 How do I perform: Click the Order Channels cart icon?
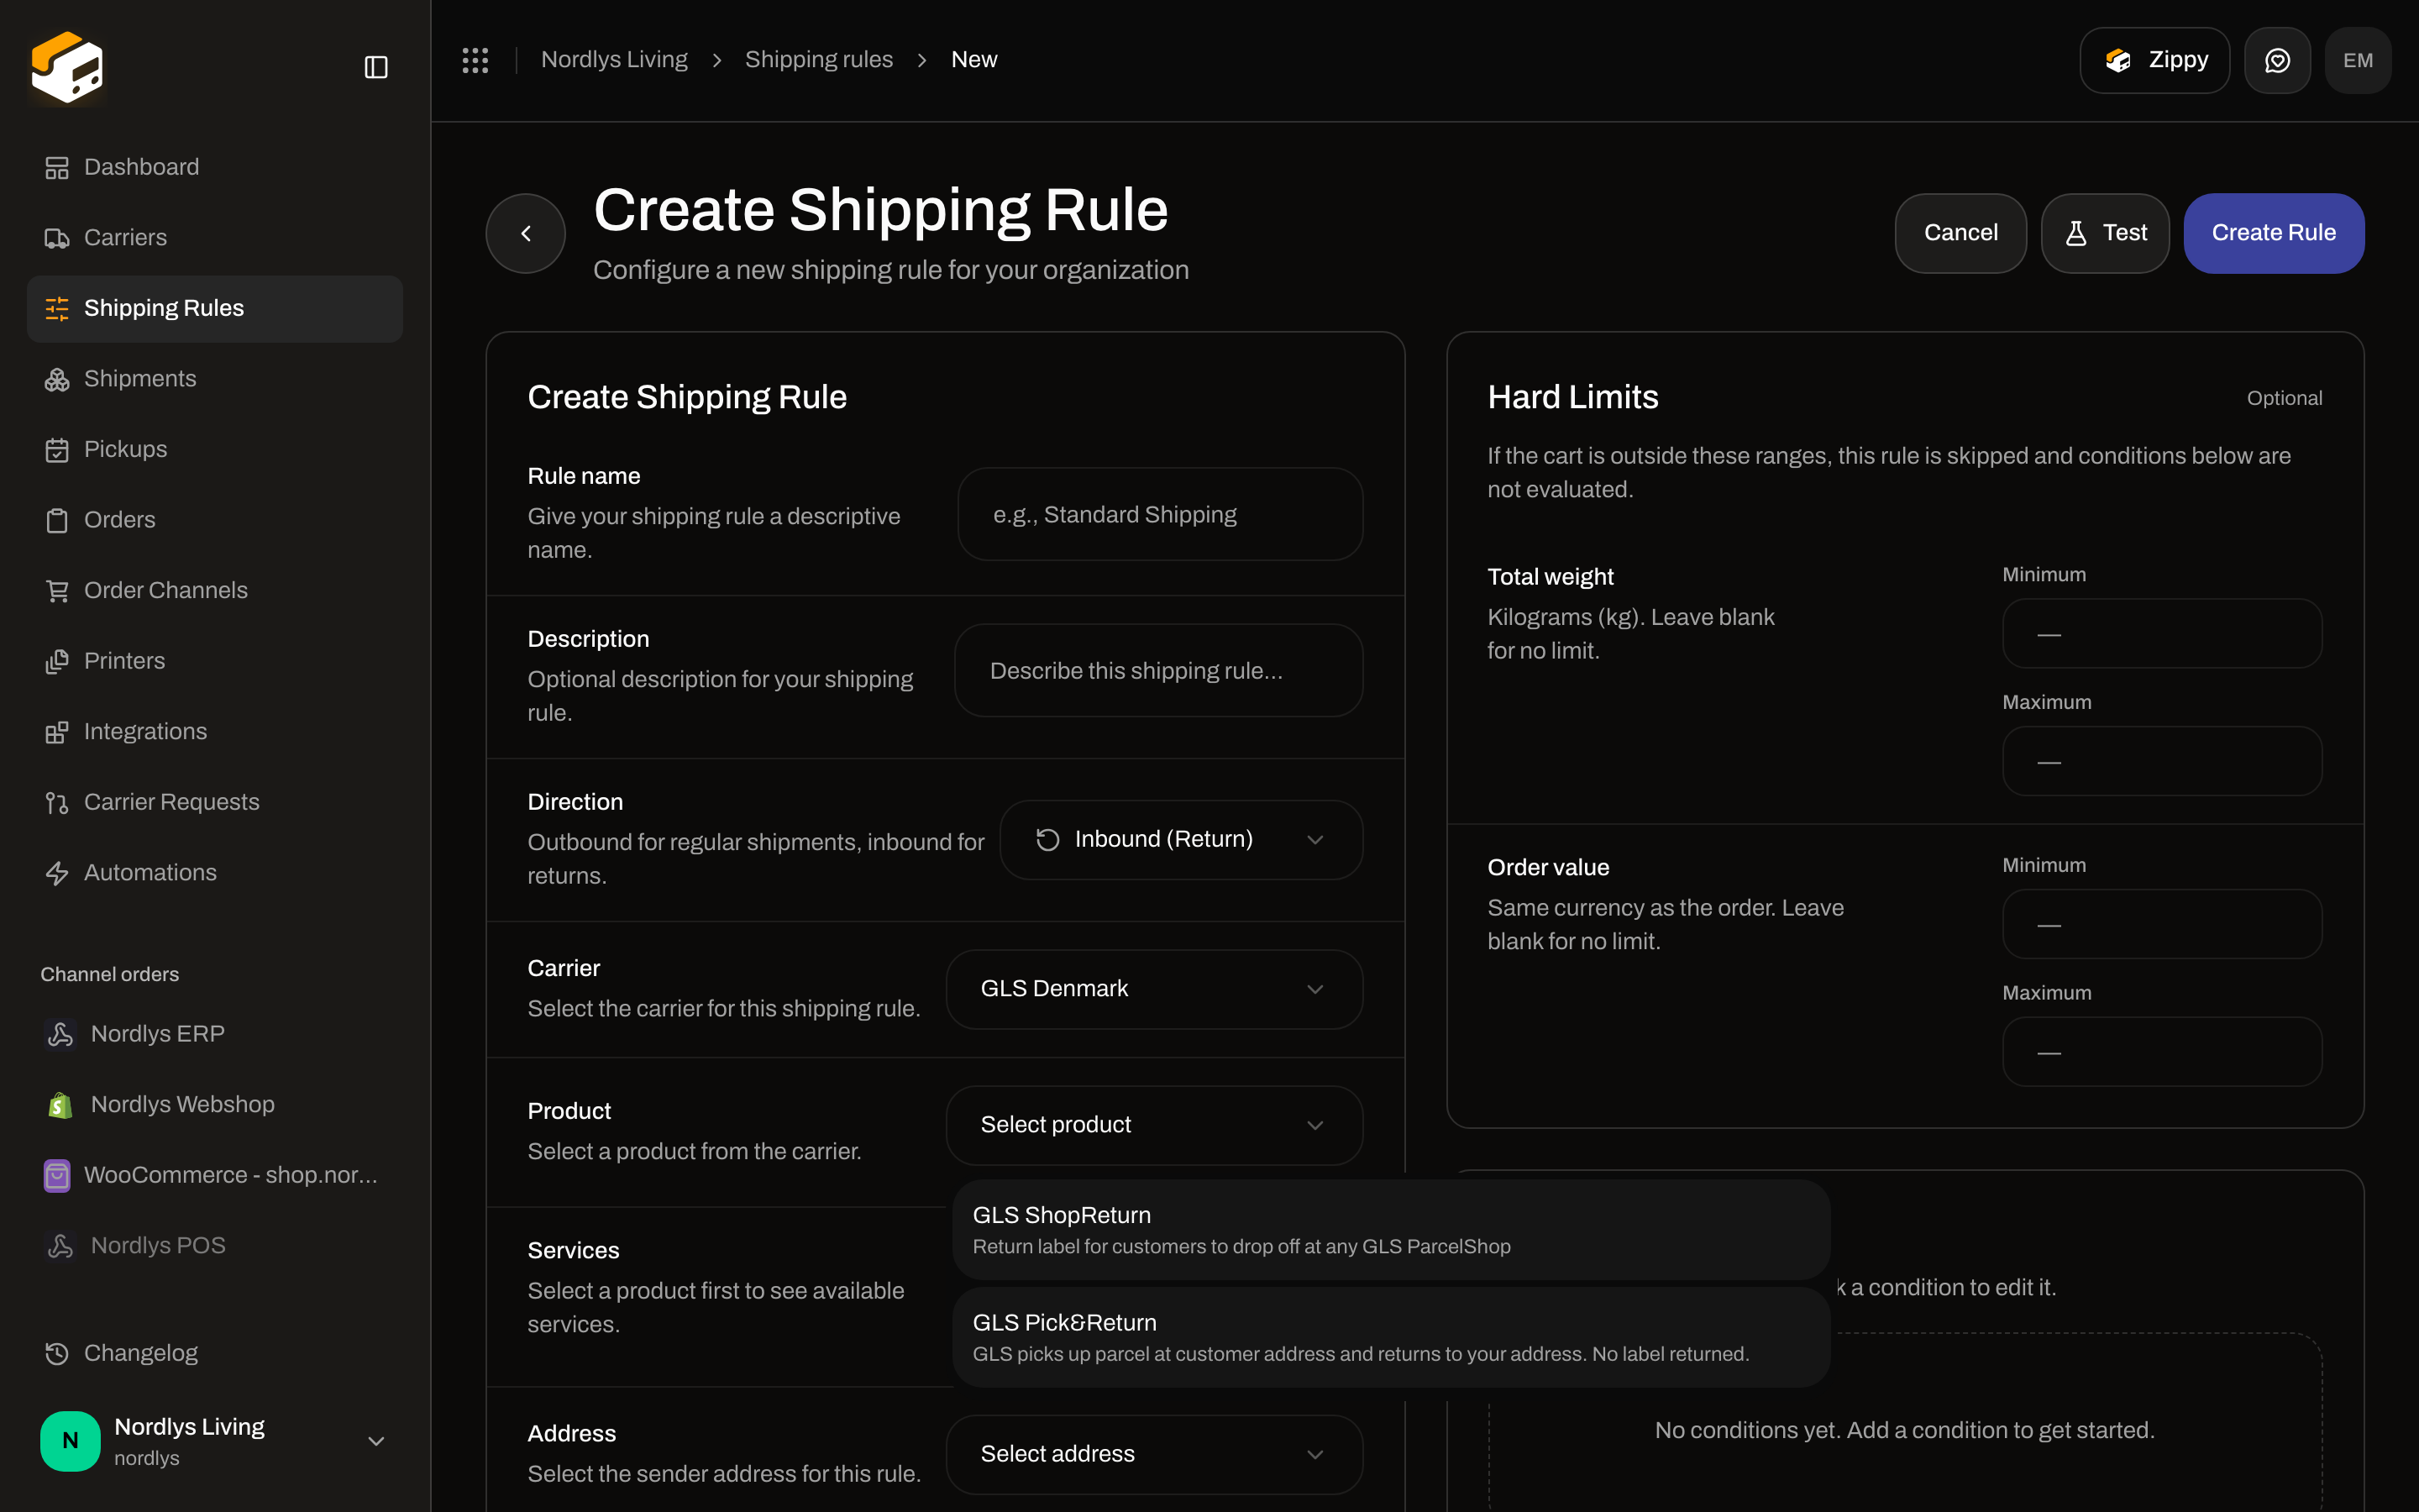[57, 591]
